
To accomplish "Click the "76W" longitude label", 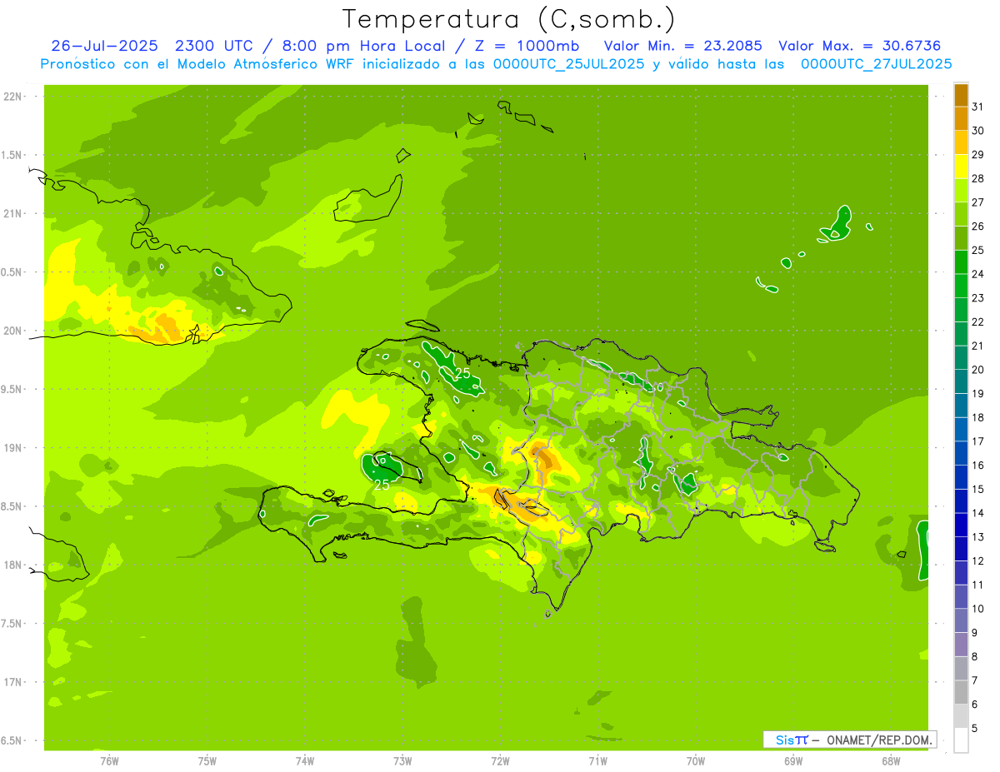I will point(109,760).
